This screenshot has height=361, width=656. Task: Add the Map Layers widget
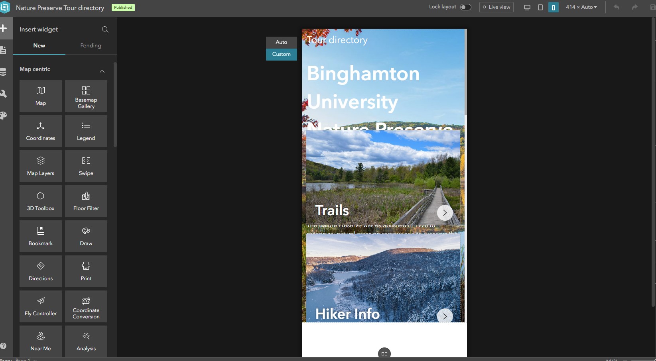click(x=41, y=166)
